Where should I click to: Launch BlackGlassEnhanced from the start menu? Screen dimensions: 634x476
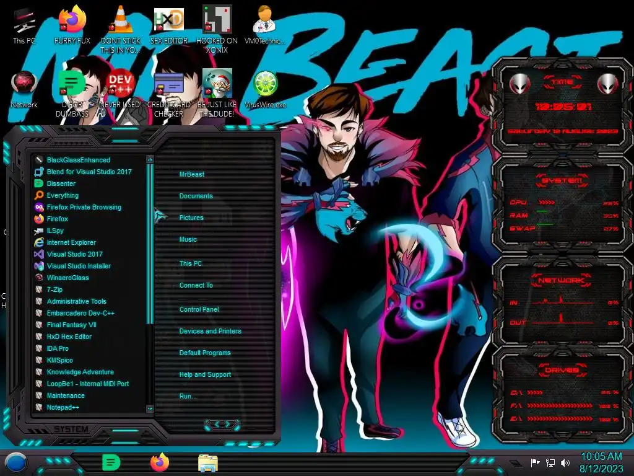(x=79, y=160)
